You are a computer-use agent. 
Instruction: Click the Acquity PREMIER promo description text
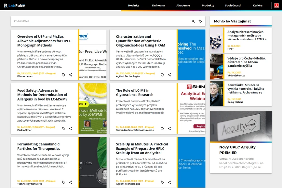pyautogui.click(x=241, y=163)
